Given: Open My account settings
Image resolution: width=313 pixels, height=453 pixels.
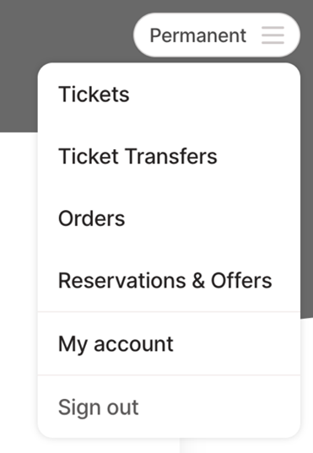Looking at the screenshot, I should pos(169,343).
